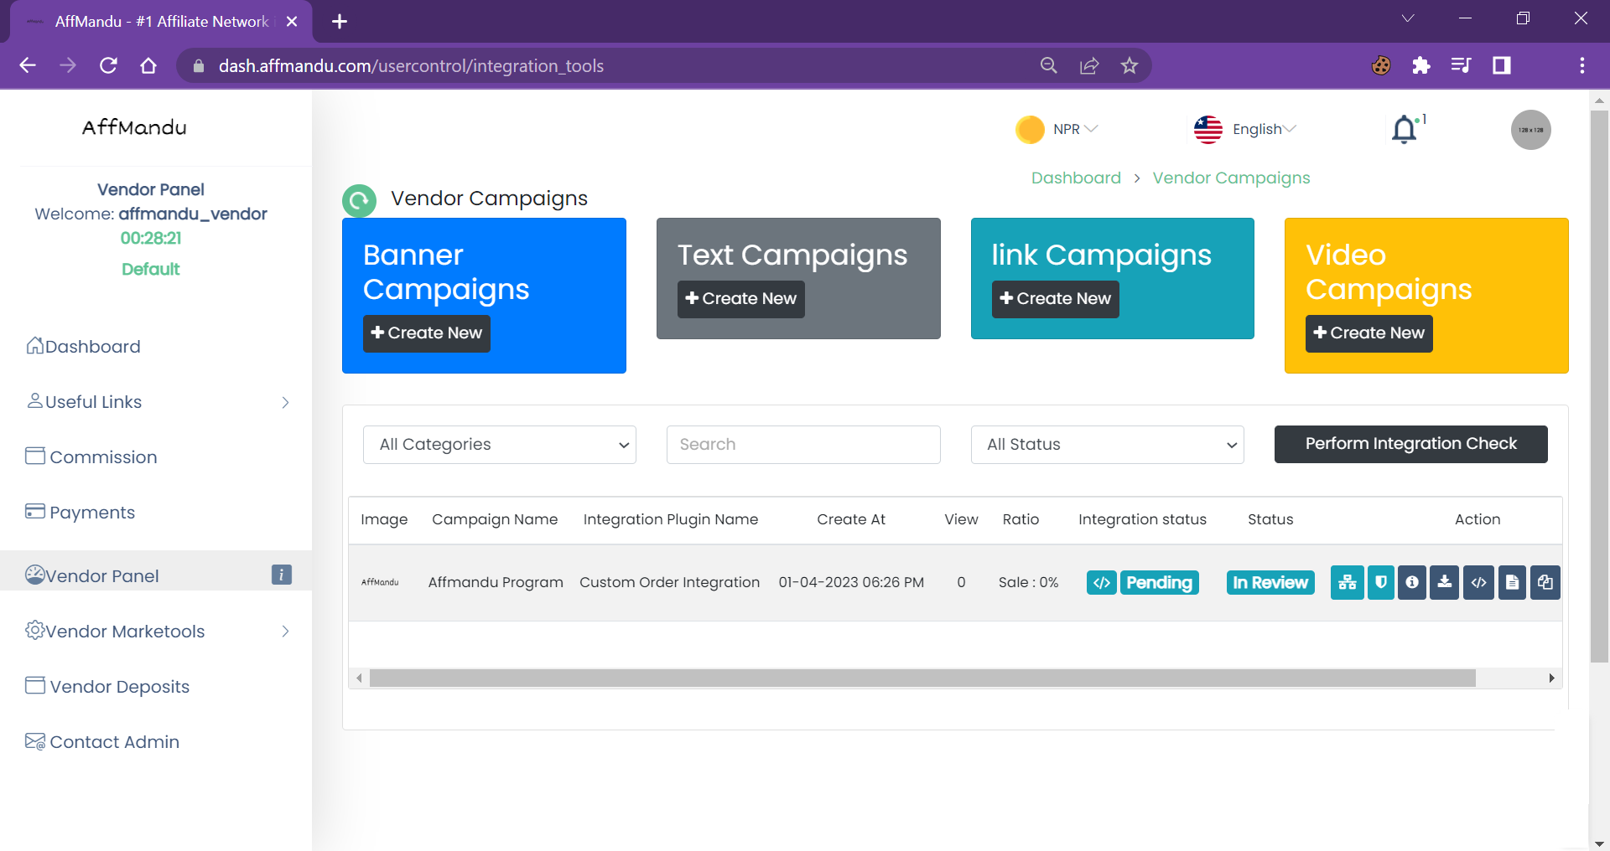Click the dark code icon in the Action column

(x=1479, y=582)
